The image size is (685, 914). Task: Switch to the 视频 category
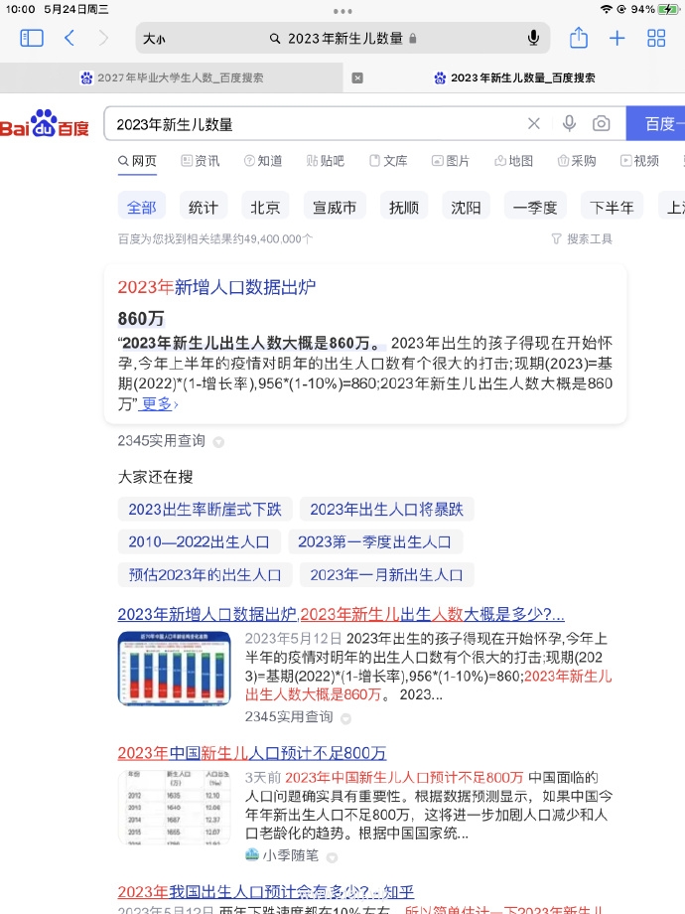(639, 161)
